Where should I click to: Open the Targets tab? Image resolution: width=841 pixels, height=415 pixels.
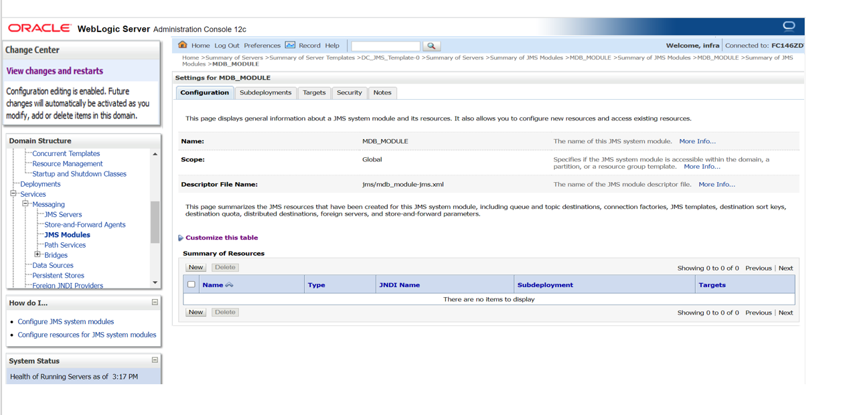click(314, 92)
